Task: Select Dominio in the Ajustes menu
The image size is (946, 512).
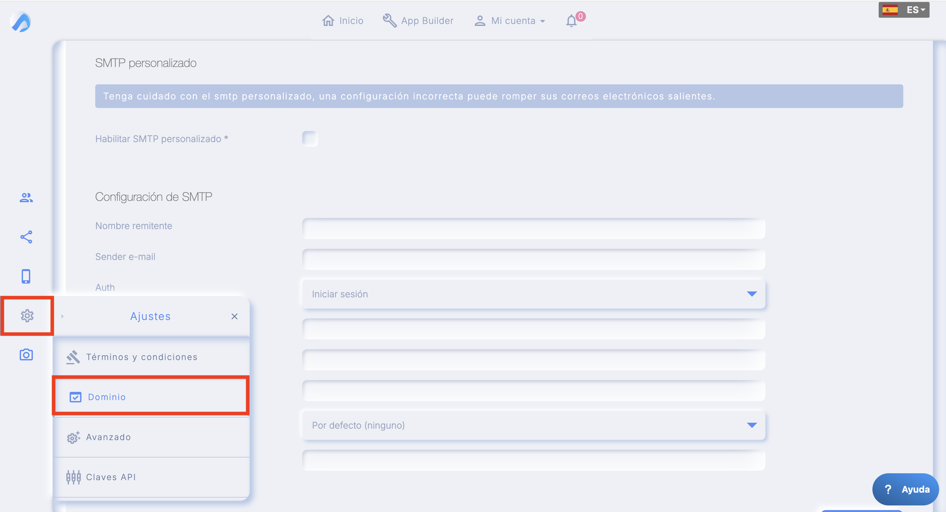Action: pos(151,396)
